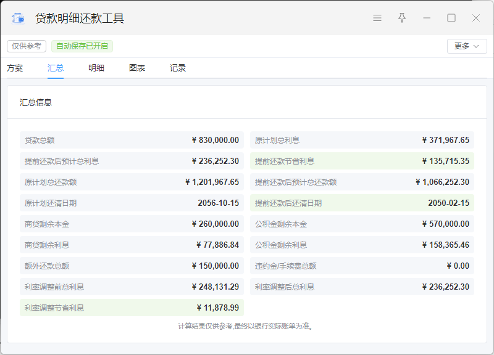Select the 2056-10-15 payoff date
This screenshot has width=494, height=355.
click(x=219, y=203)
